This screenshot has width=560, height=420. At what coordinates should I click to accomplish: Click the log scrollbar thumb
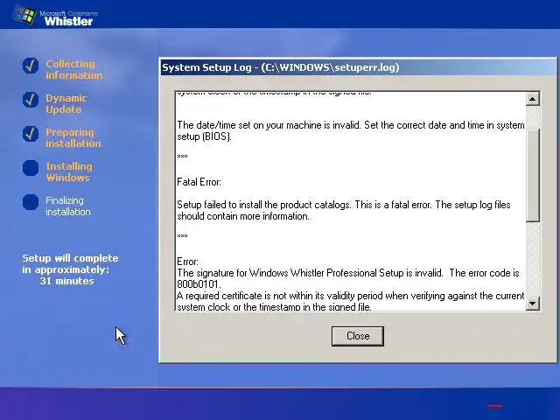[533, 175]
